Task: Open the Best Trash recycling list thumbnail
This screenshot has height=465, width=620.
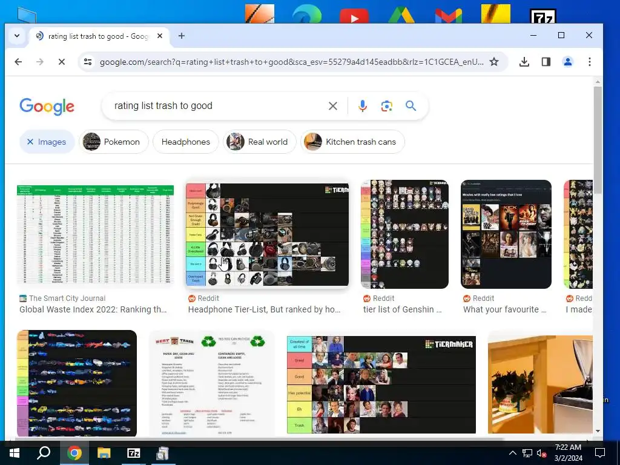Action: click(x=211, y=384)
